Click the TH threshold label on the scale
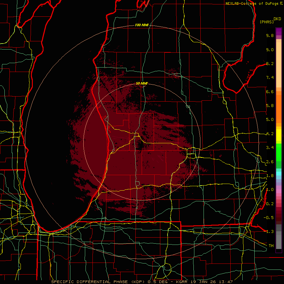The image size is (284, 284). point(271,246)
